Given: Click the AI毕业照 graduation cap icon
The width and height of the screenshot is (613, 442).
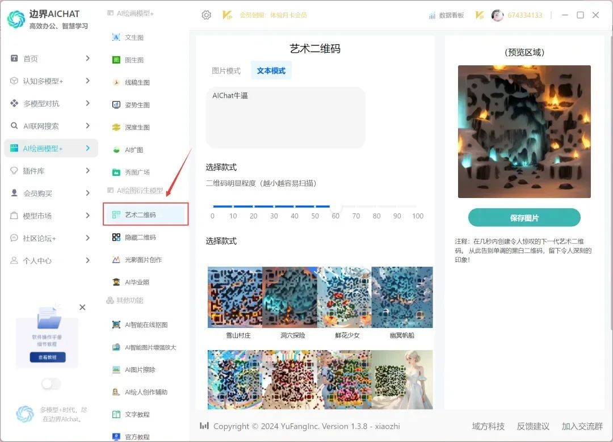Looking at the screenshot, I should point(116,282).
